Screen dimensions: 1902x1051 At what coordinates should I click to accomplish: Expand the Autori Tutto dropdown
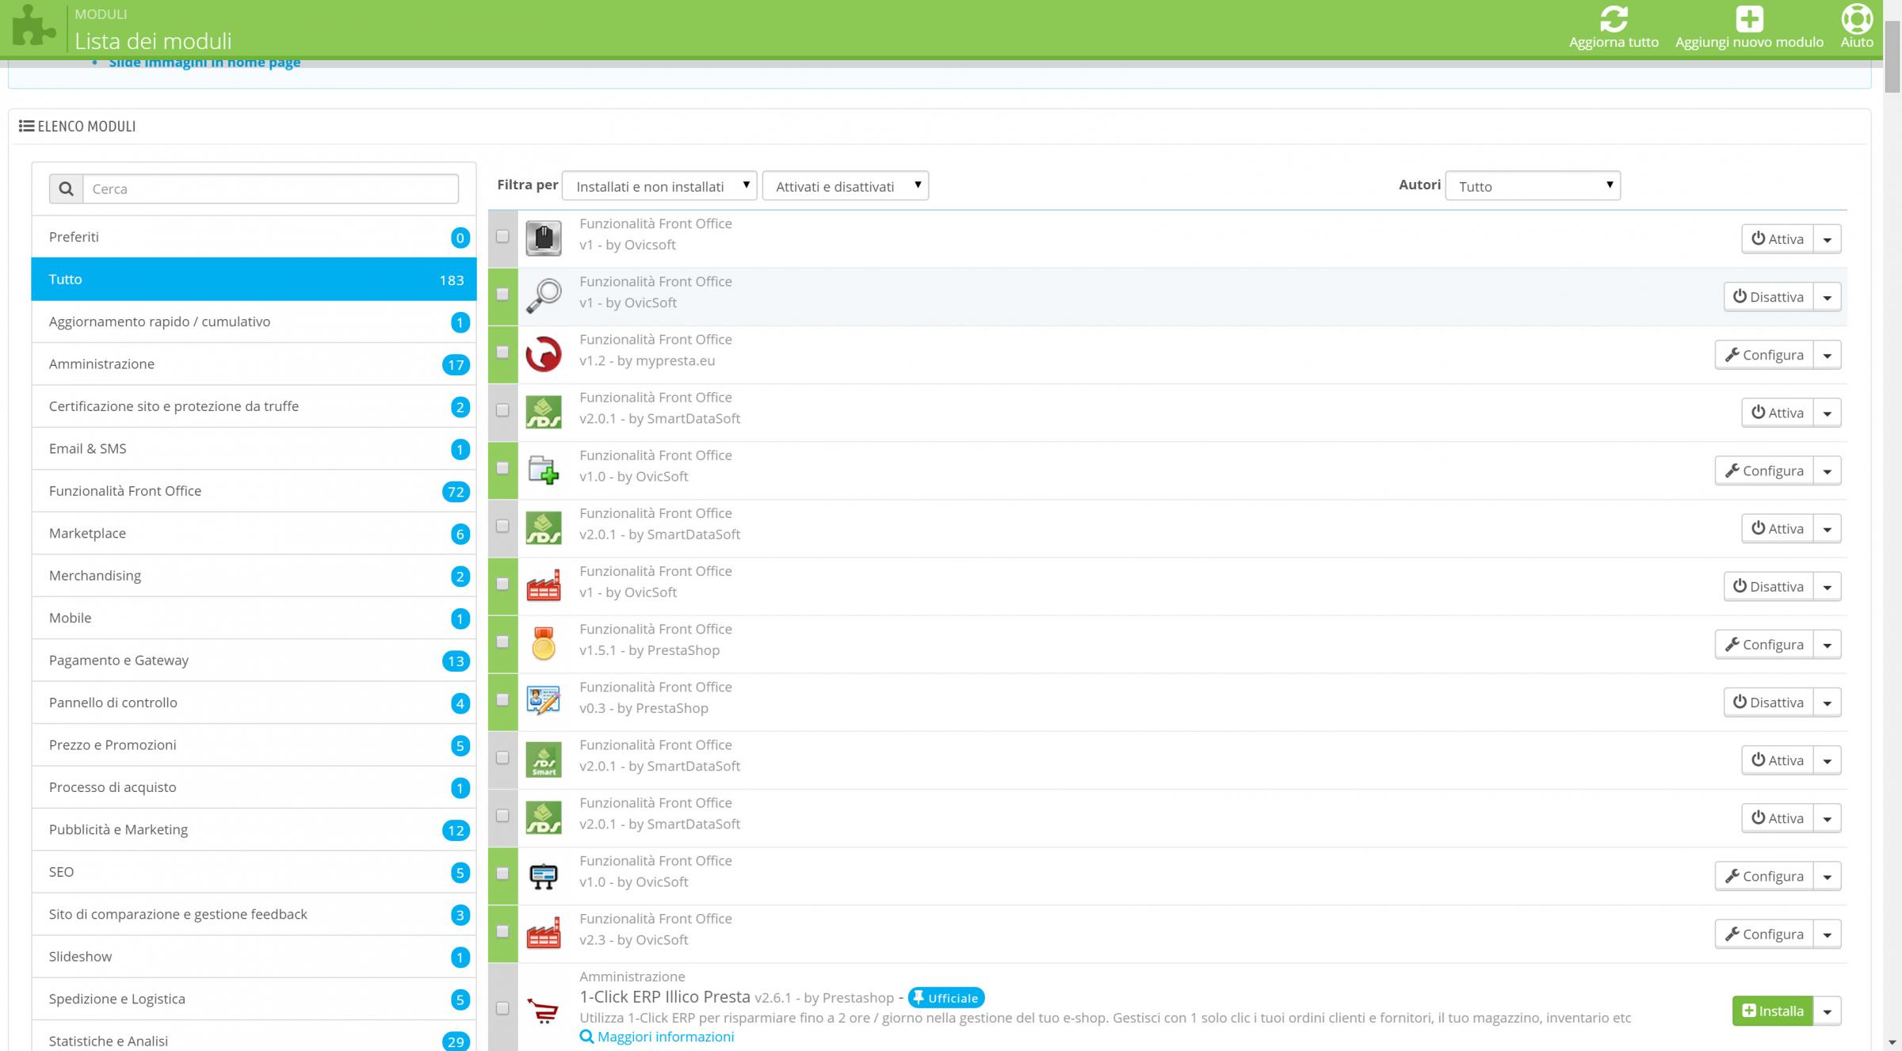tap(1532, 186)
